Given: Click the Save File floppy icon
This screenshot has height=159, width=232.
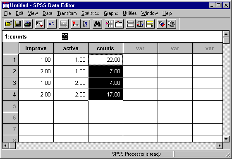Looking at the screenshot, I should coord(18,24).
